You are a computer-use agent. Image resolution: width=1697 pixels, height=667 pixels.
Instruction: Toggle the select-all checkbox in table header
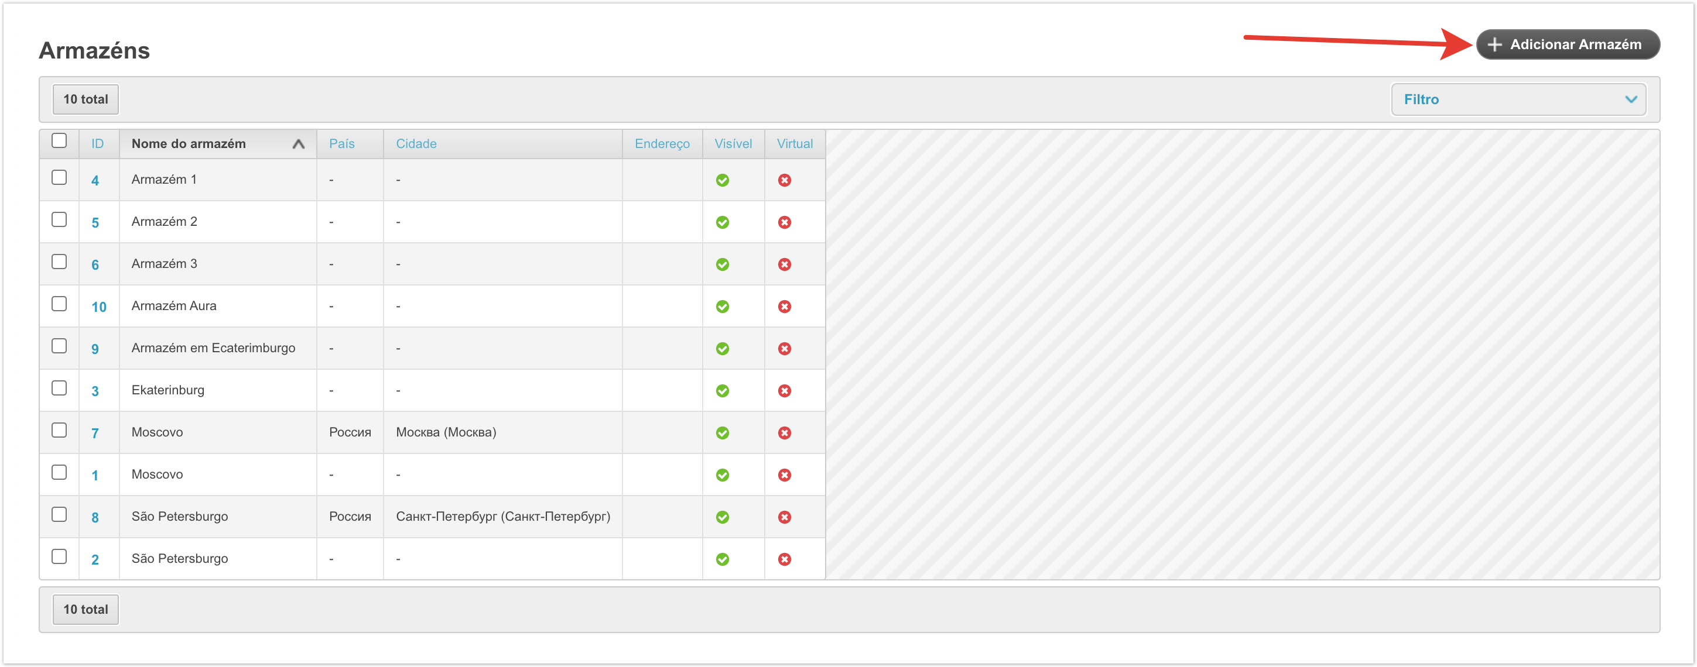click(x=59, y=140)
